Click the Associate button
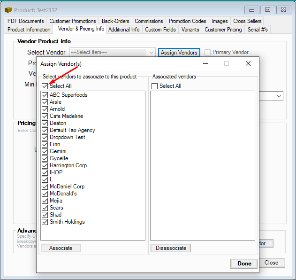296x280 pixels. point(61,248)
